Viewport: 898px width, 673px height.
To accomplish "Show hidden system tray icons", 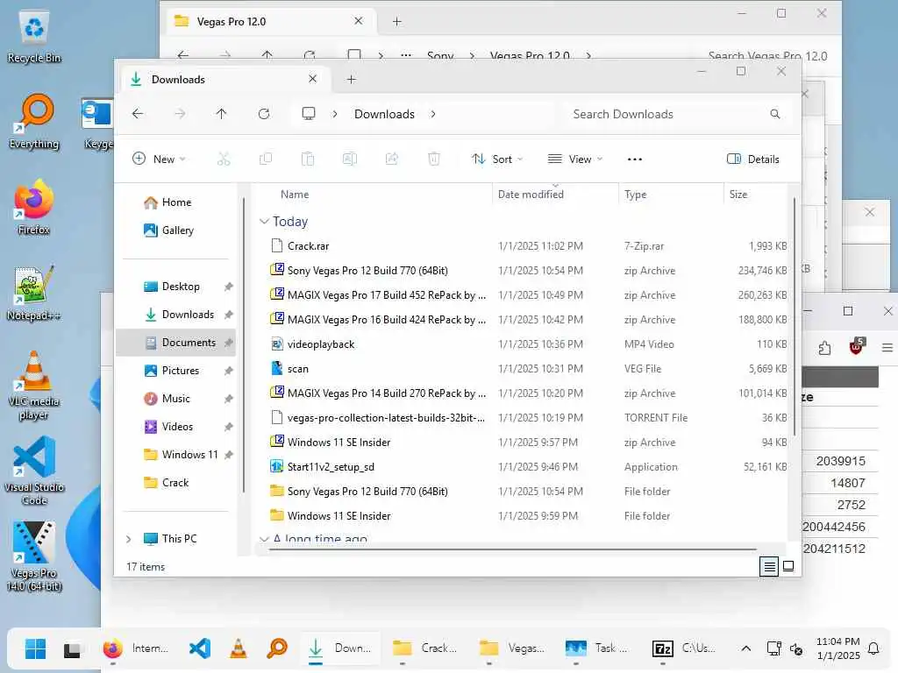I will (745, 649).
